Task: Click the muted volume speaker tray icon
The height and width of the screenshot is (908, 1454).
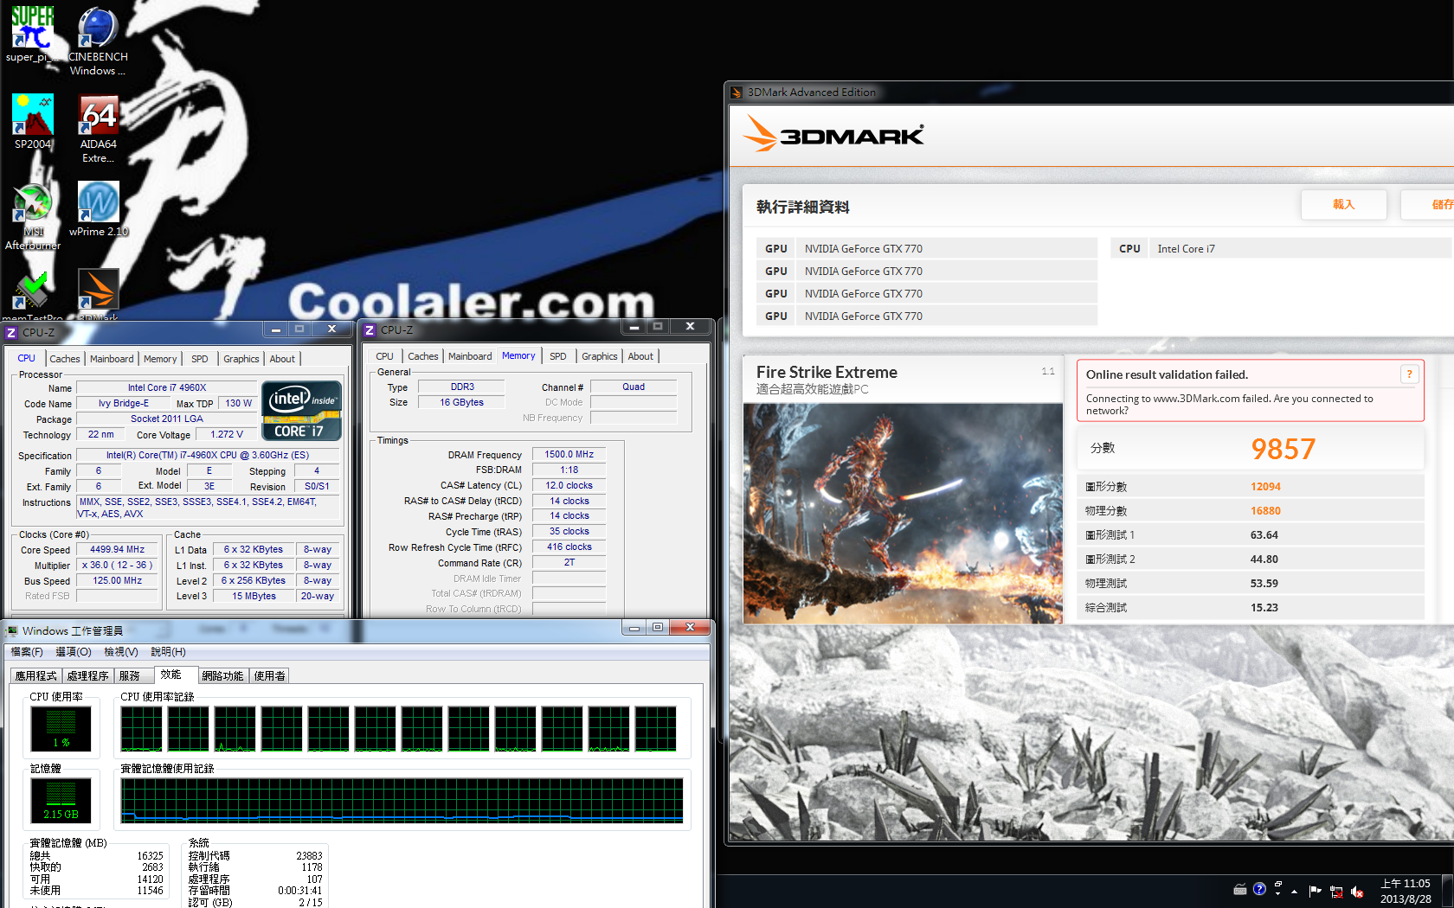Action: tap(1357, 892)
